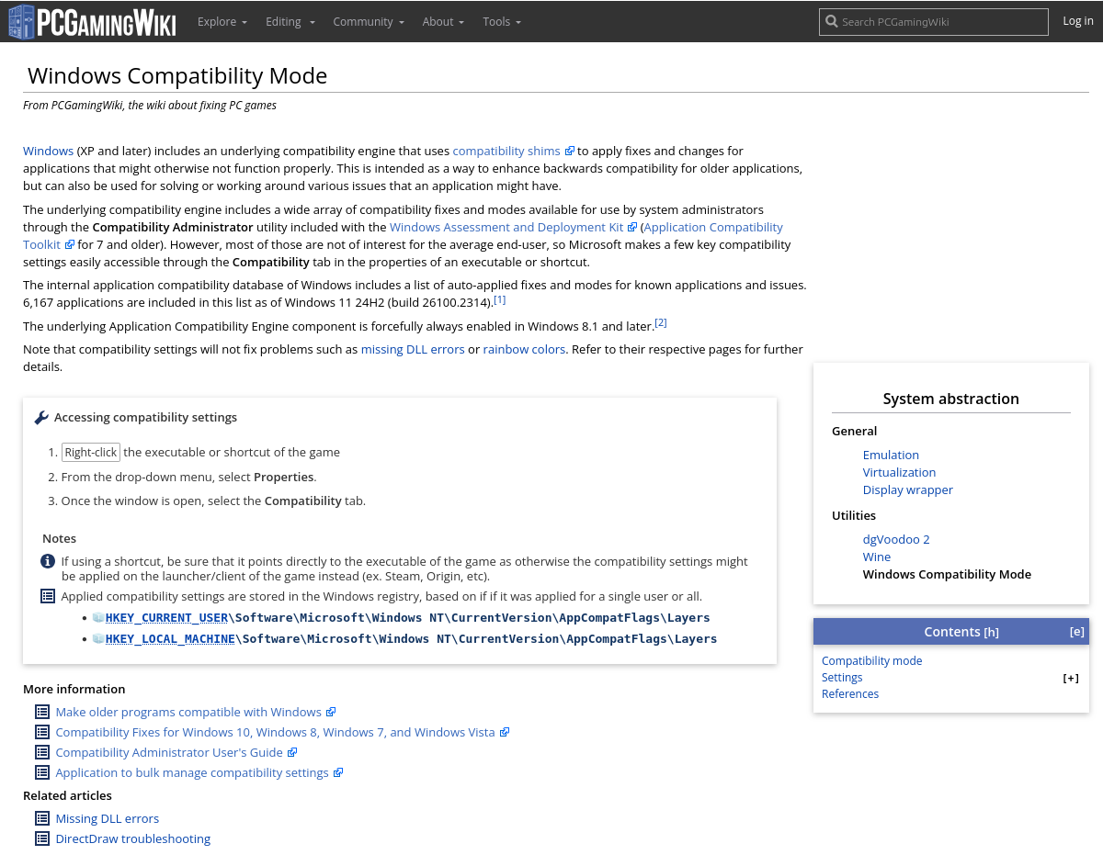Viewport: 1103px width, 855px height.
Task: Open Display wrapper link
Action: [x=908, y=489]
